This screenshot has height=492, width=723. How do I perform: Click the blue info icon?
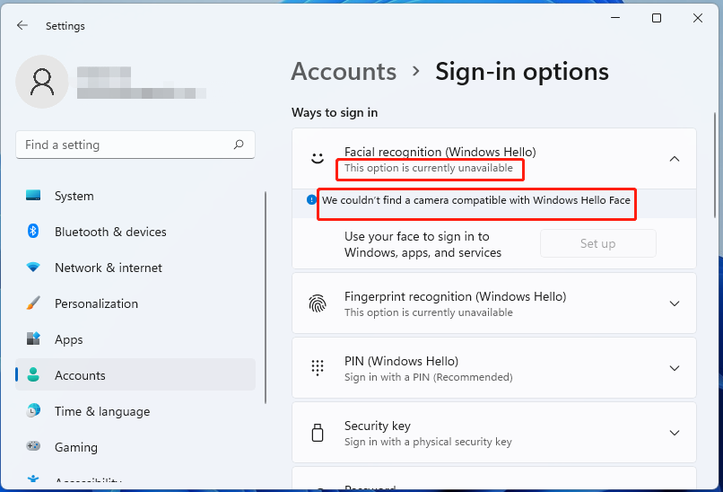pos(311,200)
